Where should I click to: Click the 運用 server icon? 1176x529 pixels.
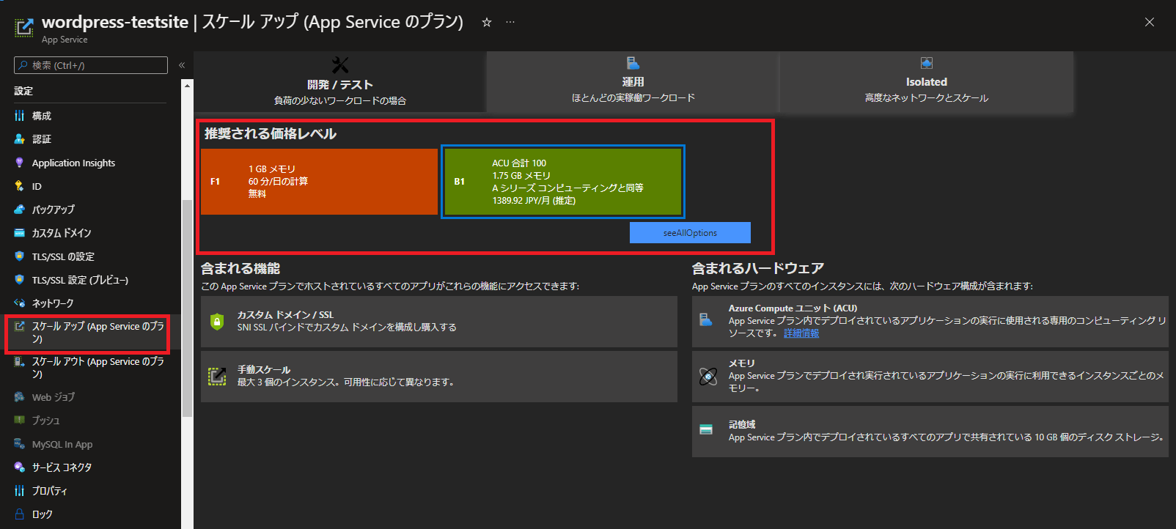coord(633,63)
